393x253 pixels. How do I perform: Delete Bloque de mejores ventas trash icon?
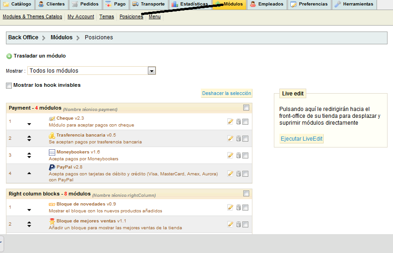tap(238, 224)
